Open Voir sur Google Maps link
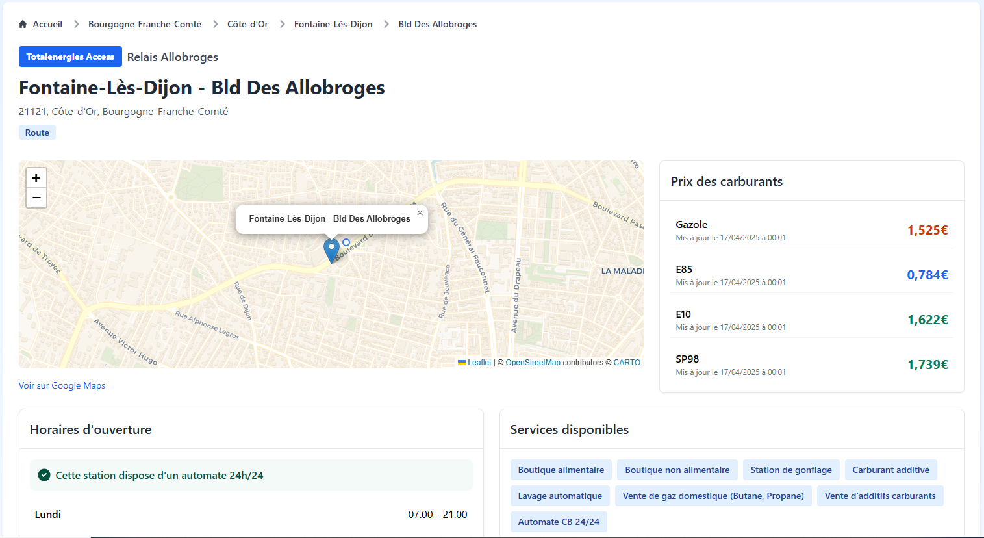Viewport: 984px width, 538px height. click(x=62, y=385)
